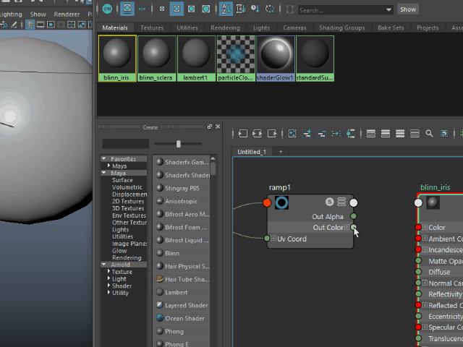This screenshot has height=347, width=463.
Task: Select the Layered Shader node icon
Action: pyautogui.click(x=159, y=305)
